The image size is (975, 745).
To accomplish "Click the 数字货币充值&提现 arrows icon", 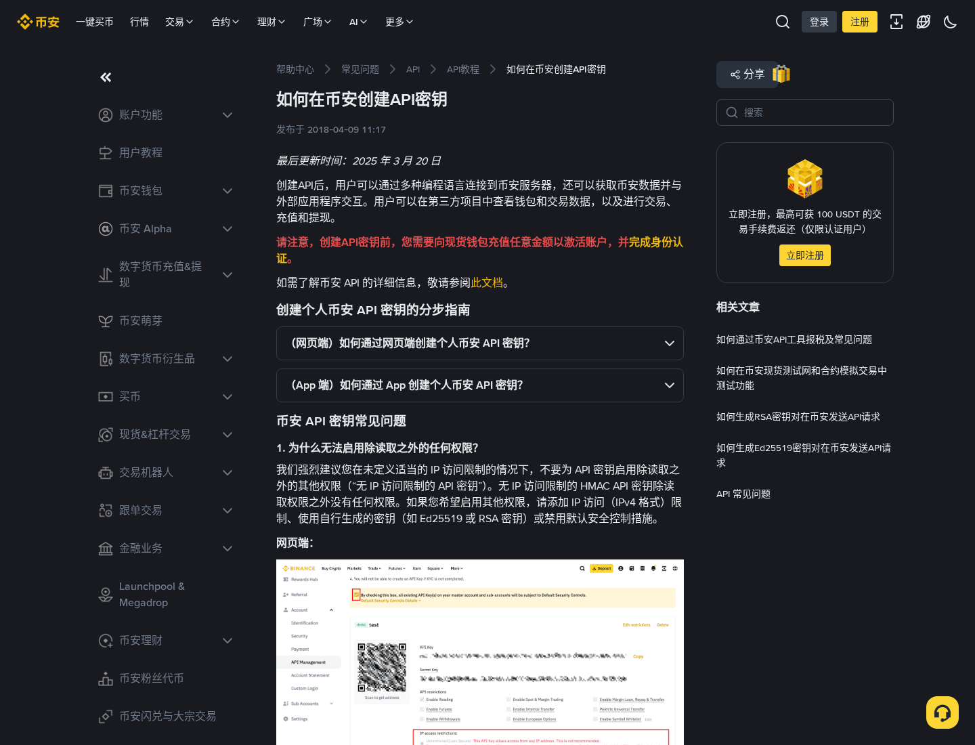I will coord(106,275).
